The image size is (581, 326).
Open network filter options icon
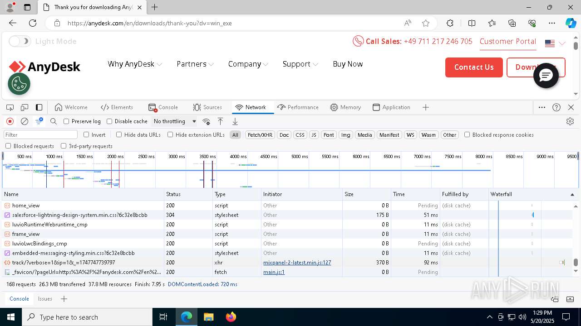pos(39,121)
